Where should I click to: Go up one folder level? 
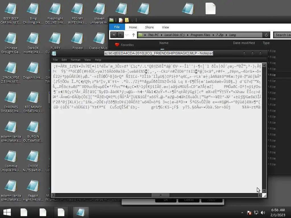pyautogui.click(x=134, y=35)
